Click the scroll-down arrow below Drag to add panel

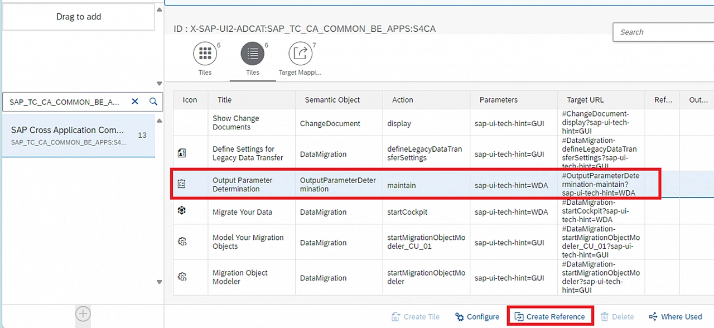coord(160,84)
